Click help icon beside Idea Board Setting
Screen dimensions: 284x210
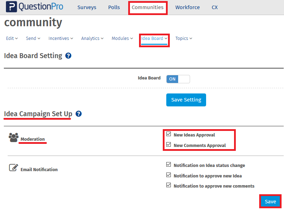(68, 56)
